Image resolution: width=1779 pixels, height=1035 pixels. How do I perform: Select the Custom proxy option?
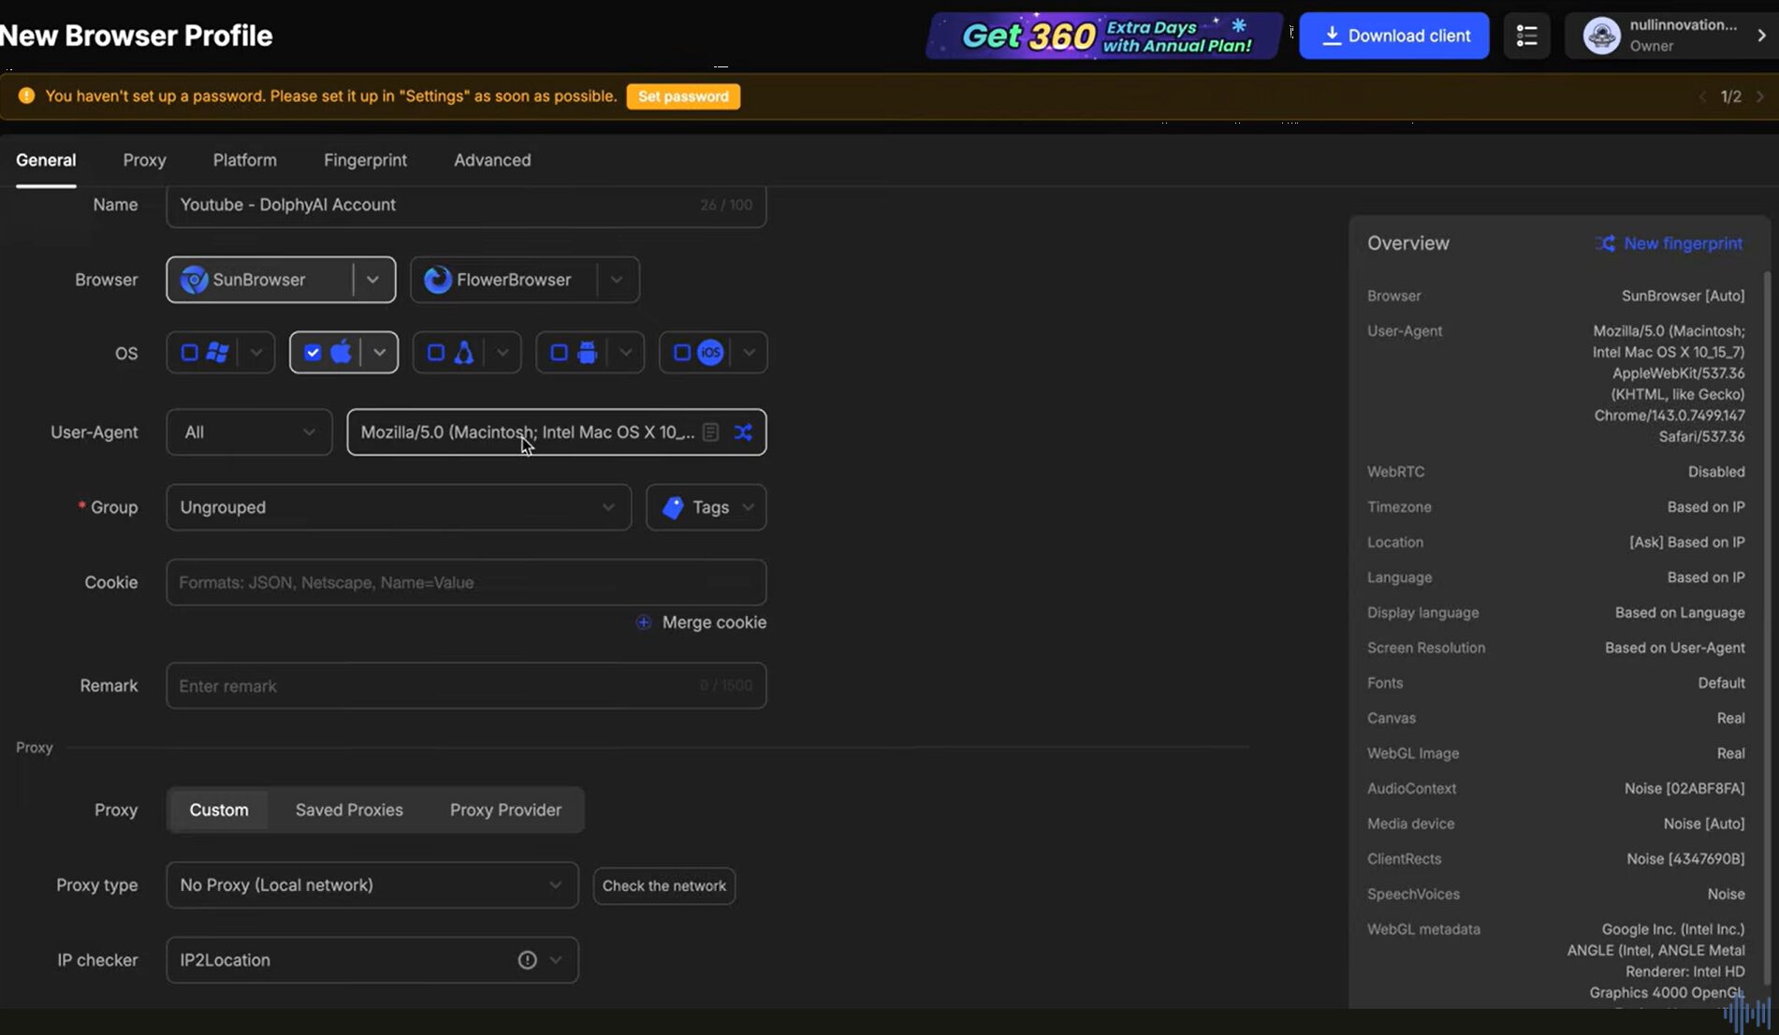219,810
